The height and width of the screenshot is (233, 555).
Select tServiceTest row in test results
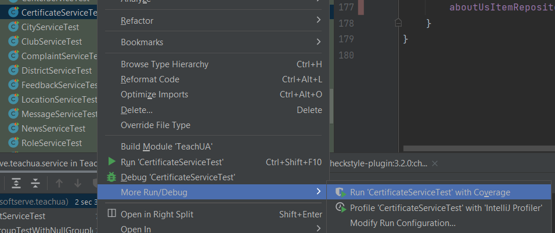click(x=49, y=216)
